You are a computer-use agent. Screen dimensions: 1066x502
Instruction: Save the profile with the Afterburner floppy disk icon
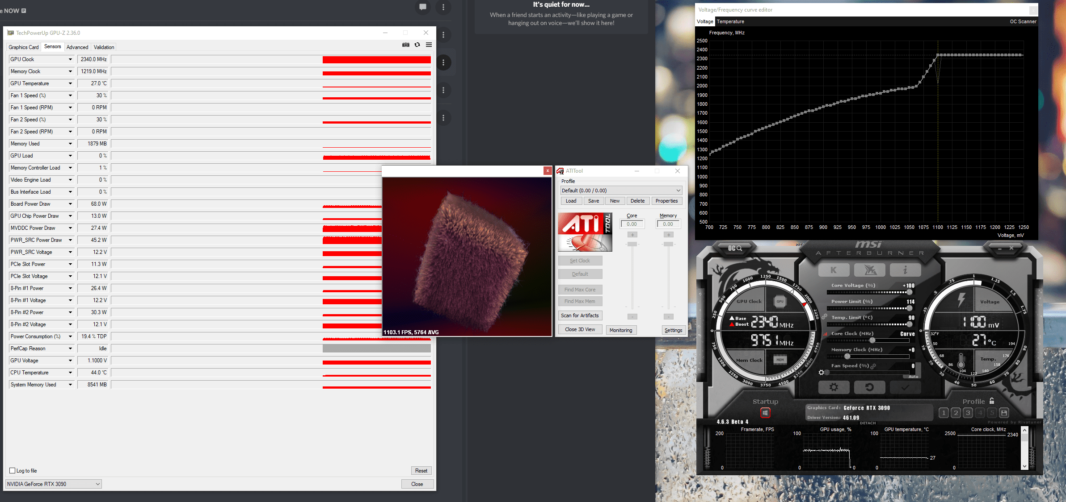pyautogui.click(x=1004, y=413)
